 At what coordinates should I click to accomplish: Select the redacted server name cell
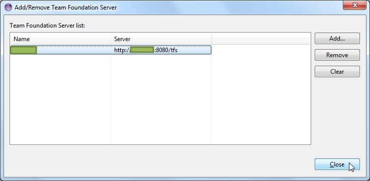tap(24, 50)
